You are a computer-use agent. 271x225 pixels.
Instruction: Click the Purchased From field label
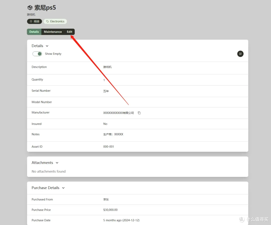42,199
